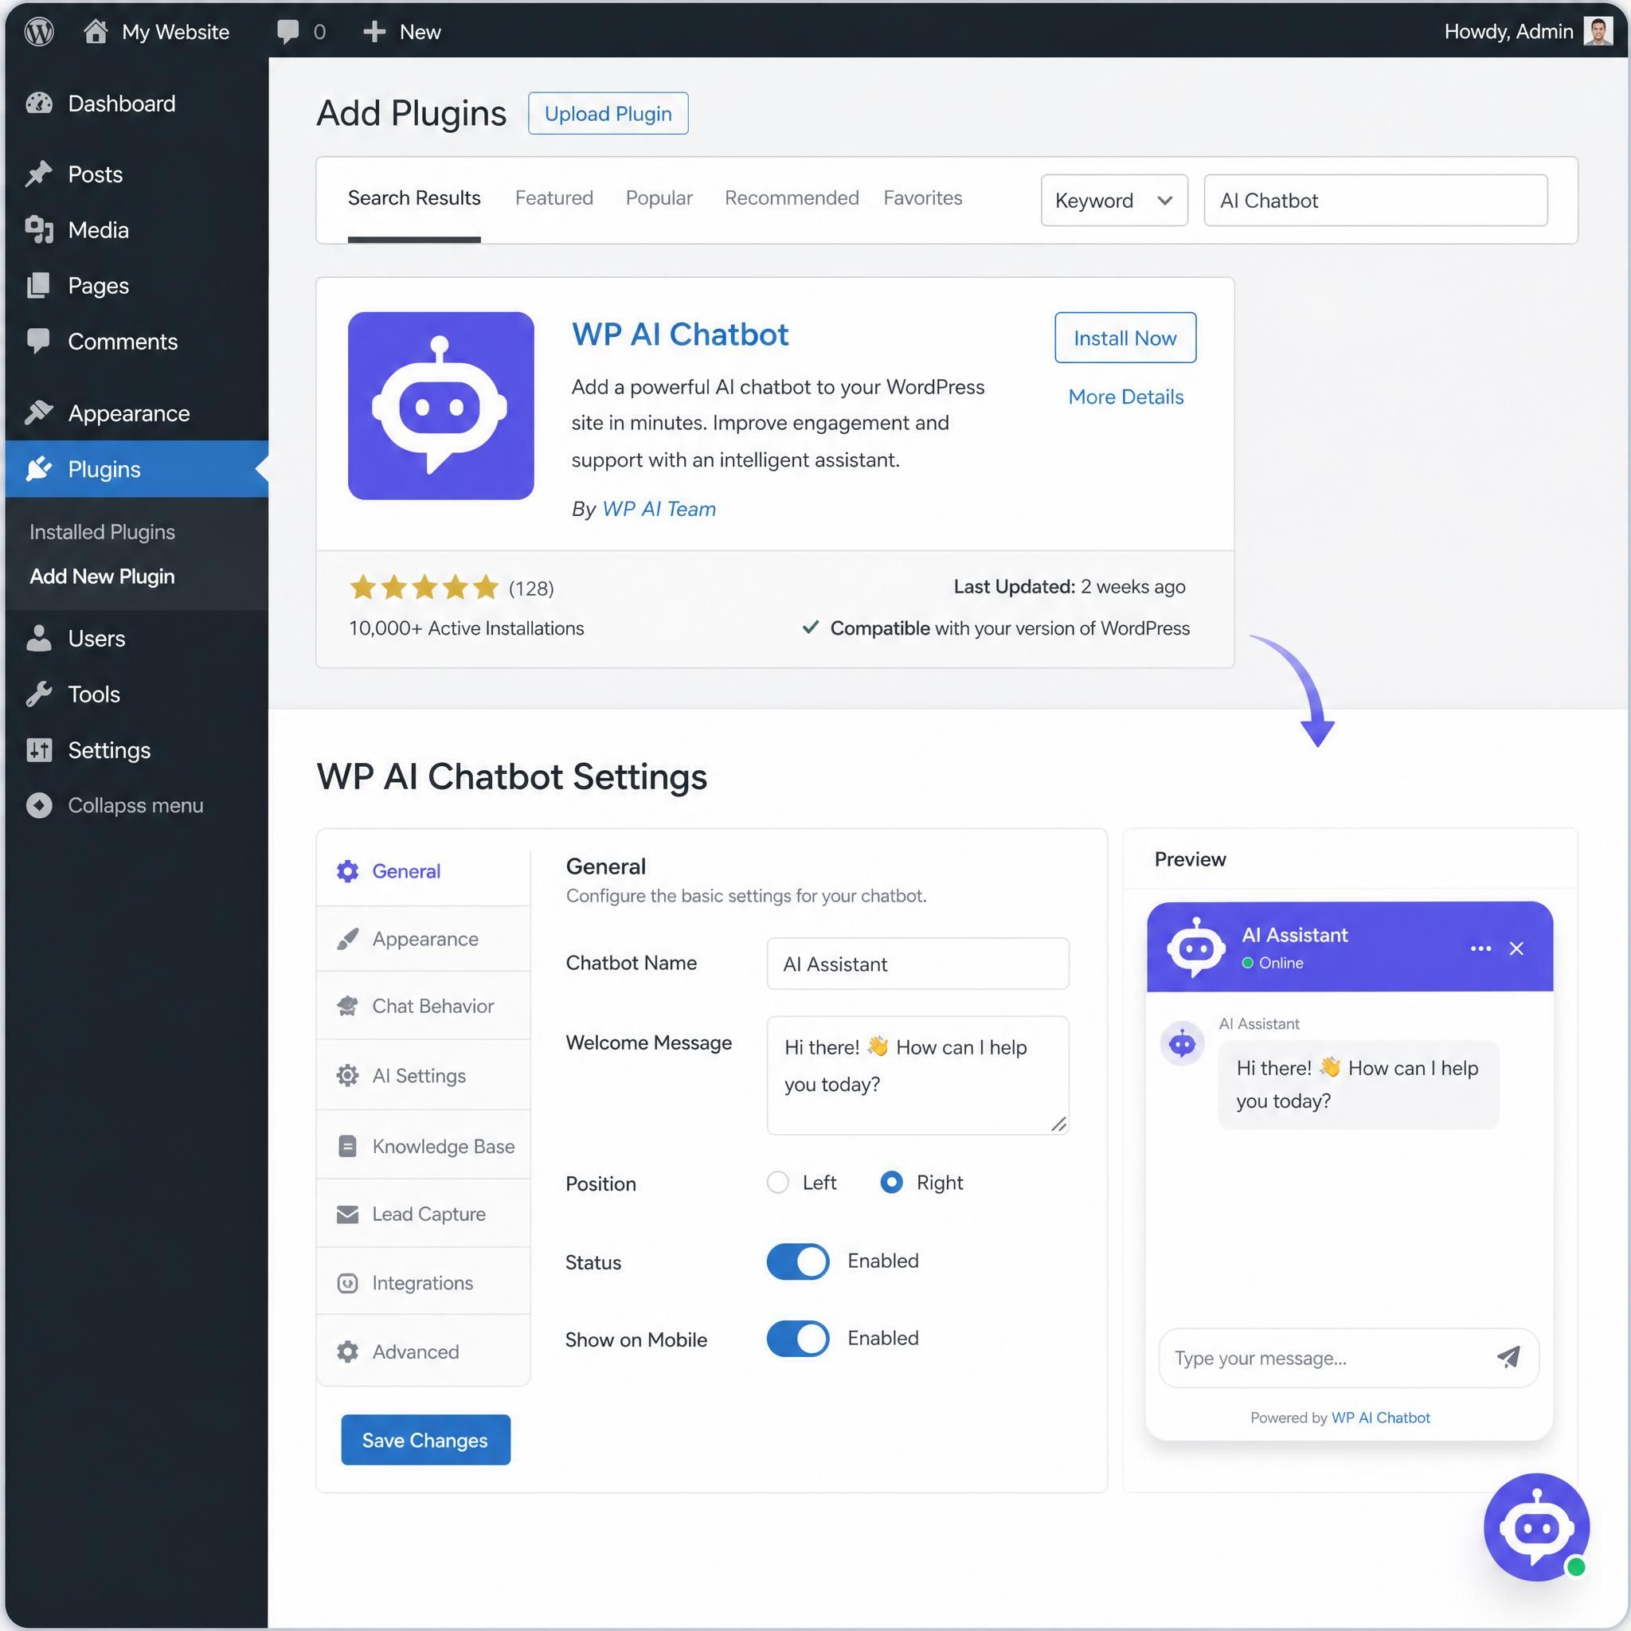Image resolution: width=1631 pixels, height=1631 pixels.
Task: Toggle the Status switch
Action: (798, 1261)
